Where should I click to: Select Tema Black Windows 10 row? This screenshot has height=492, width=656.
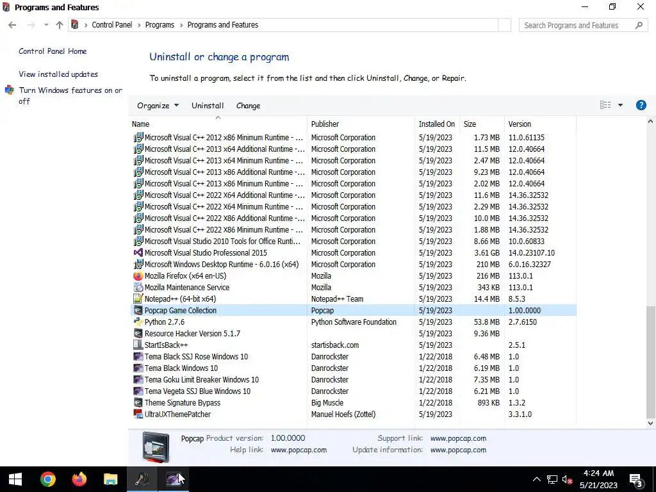click(x=354, y=368)
